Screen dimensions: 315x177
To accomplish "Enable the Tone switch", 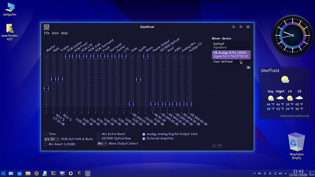I will tap(46, 134).
